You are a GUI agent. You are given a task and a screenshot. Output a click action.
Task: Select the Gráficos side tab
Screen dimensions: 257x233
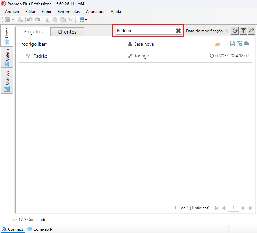7,81
